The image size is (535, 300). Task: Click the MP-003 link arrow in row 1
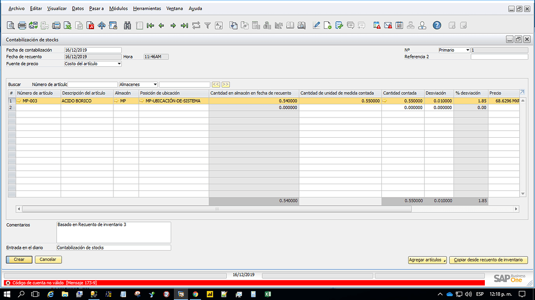pos(19,101)
